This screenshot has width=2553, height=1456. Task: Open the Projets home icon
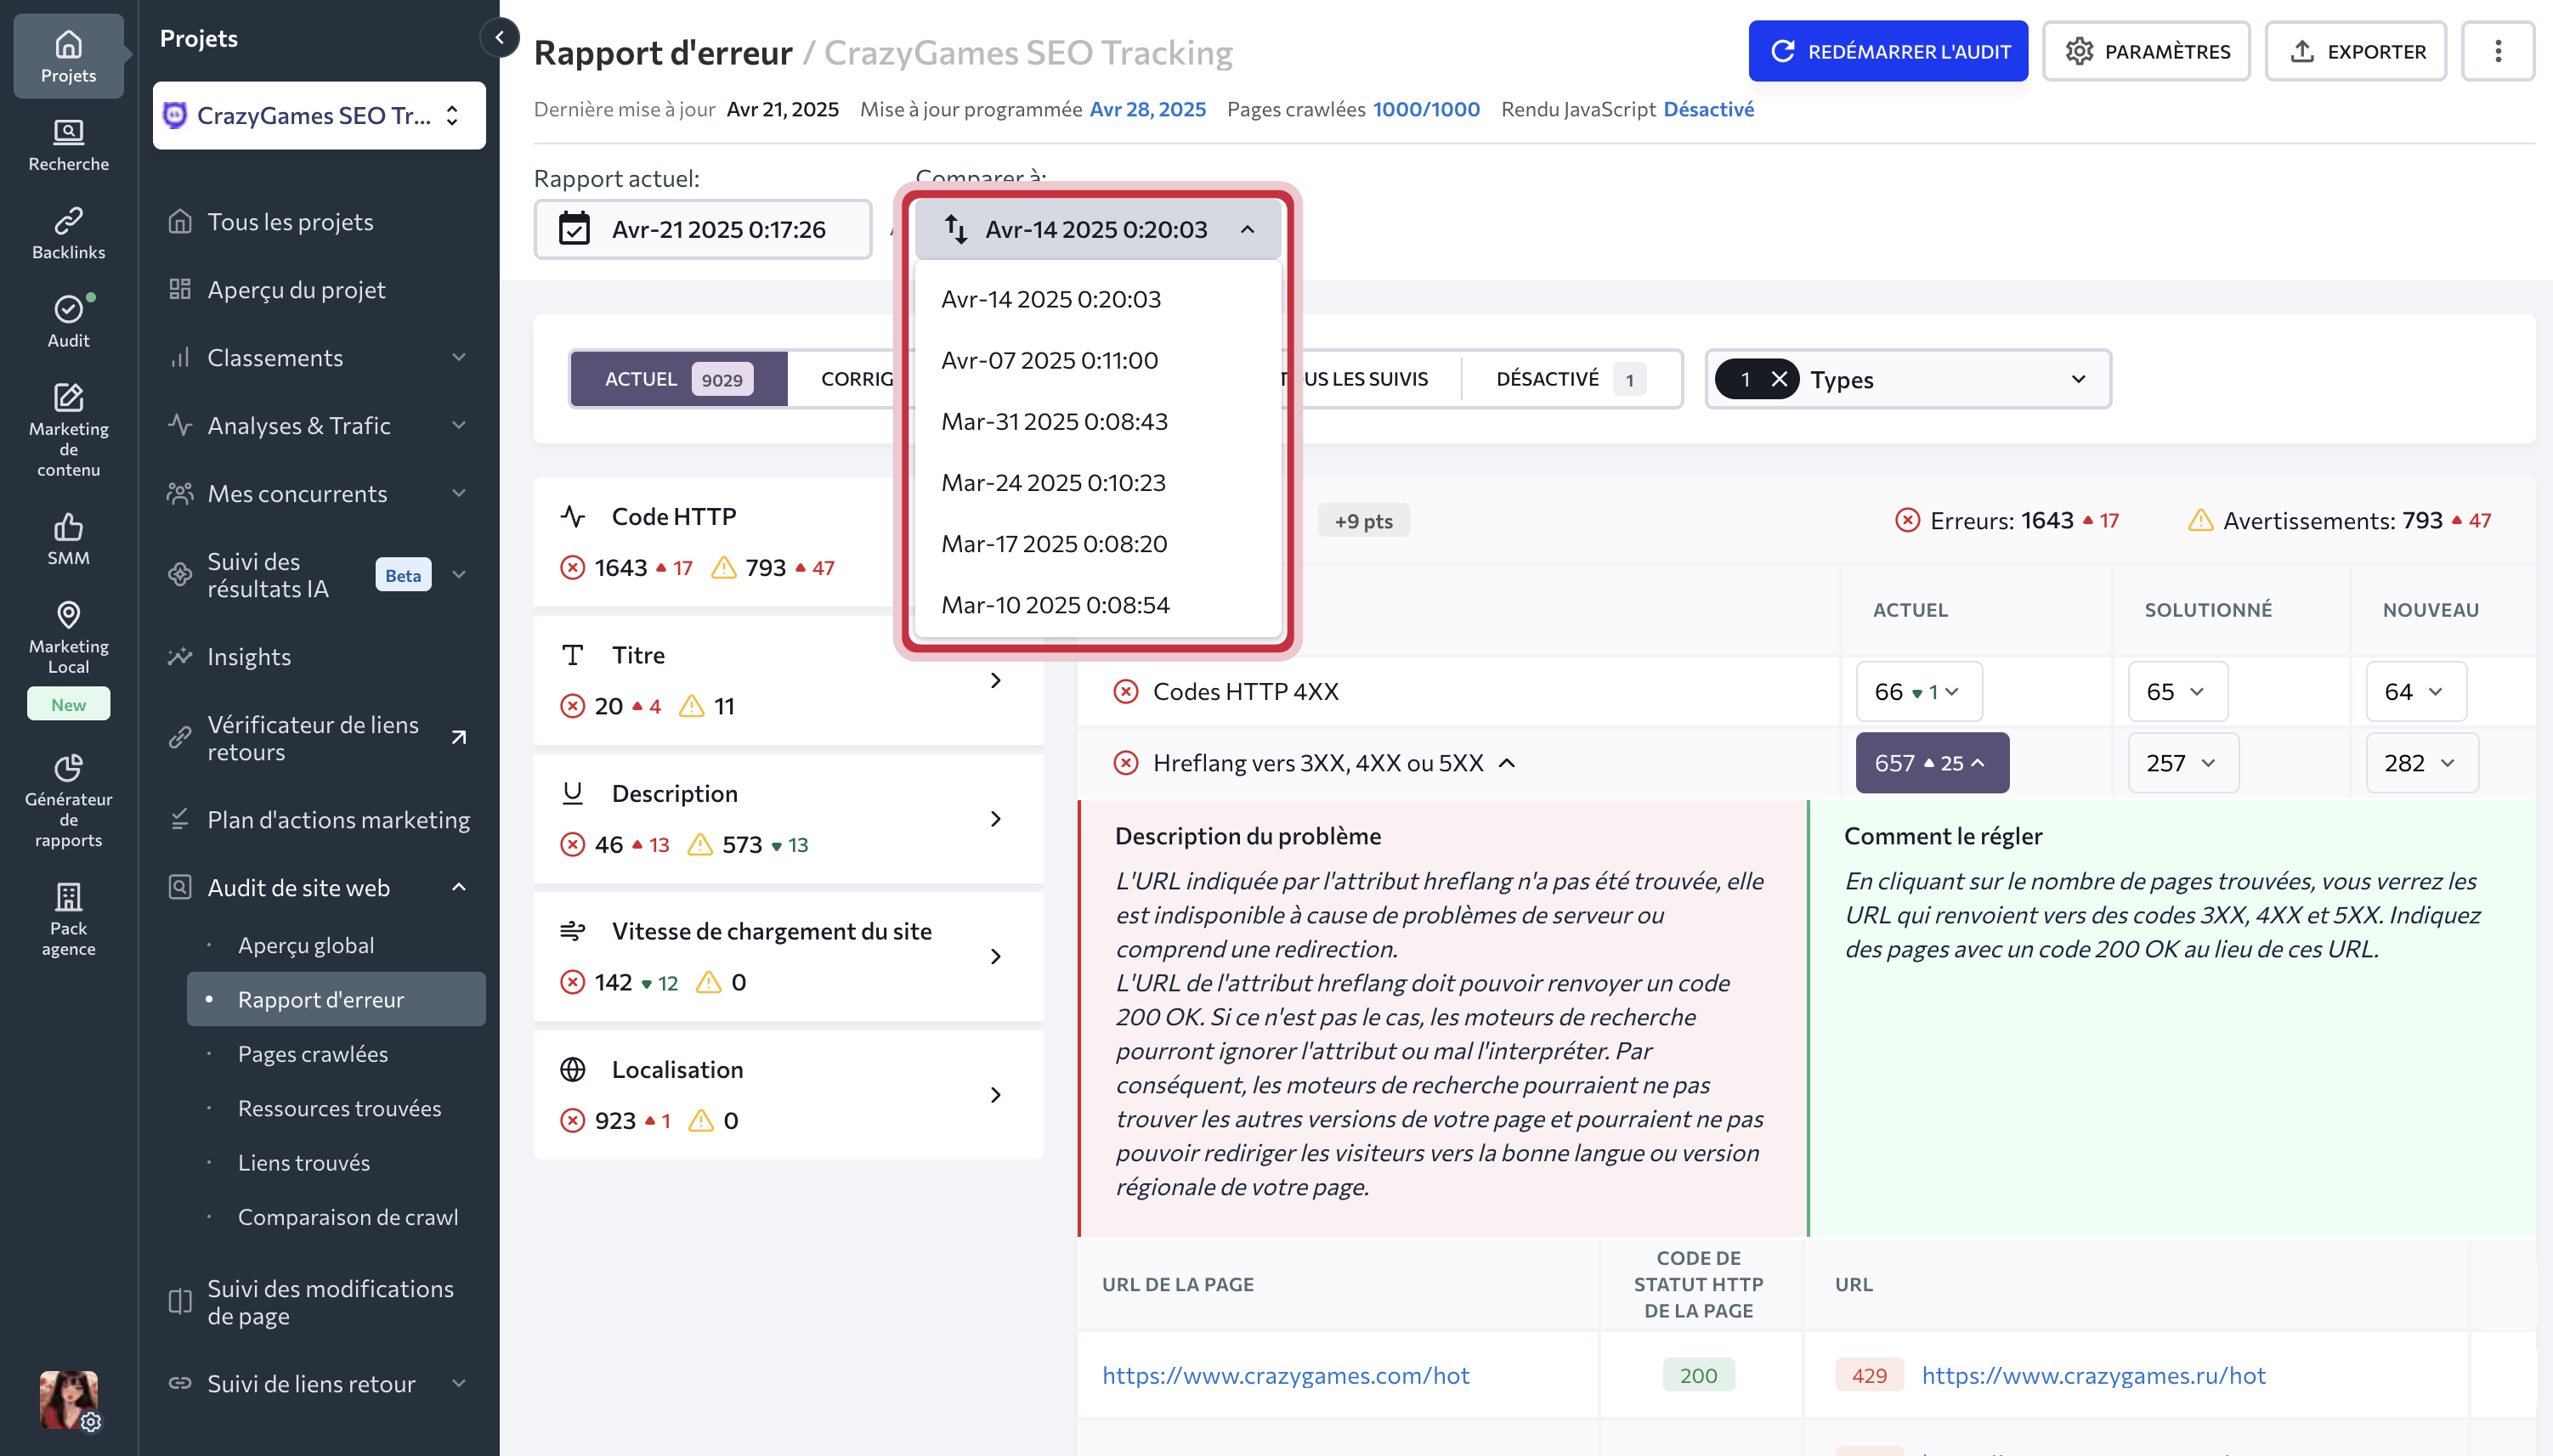point(68,56)
